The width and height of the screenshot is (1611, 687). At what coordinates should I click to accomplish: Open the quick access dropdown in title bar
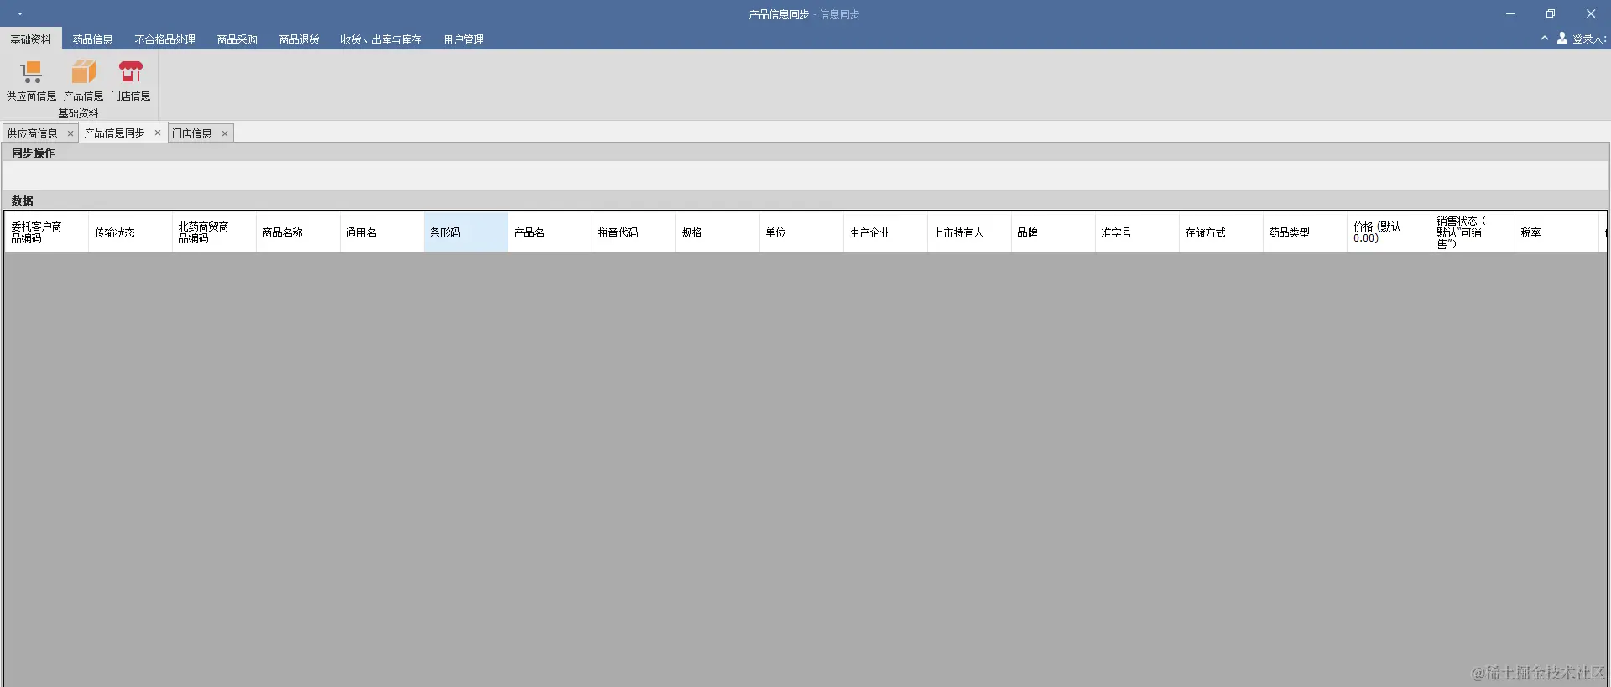point(20,14)
